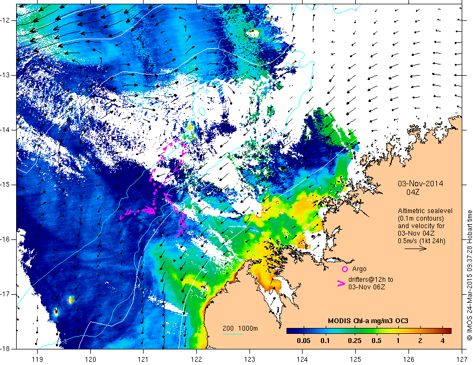Image resolution: width=473 pixels, height=365 pixels.
Task: Click the '200 1000m' bathymetry label
Action: [240, 328]
